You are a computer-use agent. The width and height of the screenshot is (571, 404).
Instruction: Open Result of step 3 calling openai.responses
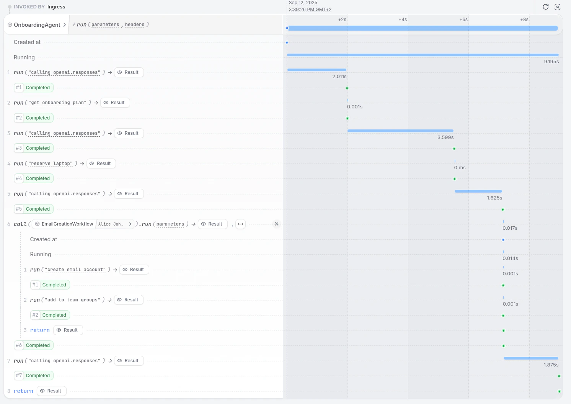pyautogui.click(x=129, y=133)
